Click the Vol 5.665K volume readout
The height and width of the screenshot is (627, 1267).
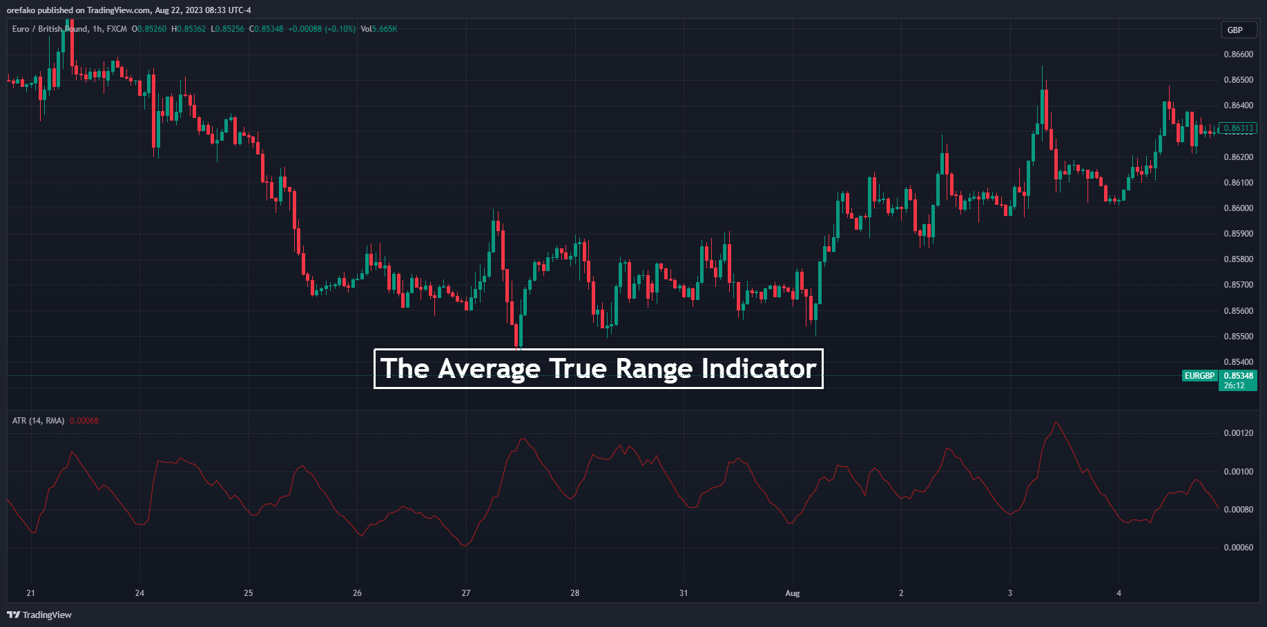point(379,29)
